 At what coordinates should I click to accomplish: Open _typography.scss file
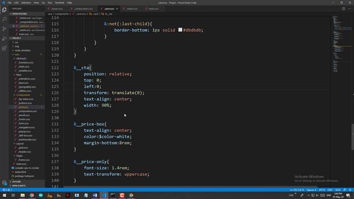click(27, 87)
